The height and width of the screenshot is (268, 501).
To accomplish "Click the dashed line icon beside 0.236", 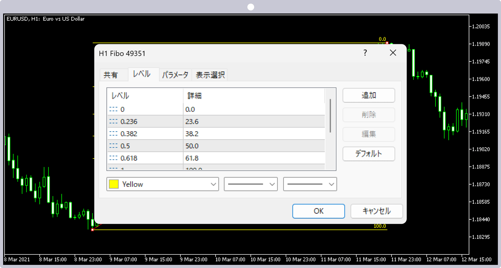I will tap(113, 122).
